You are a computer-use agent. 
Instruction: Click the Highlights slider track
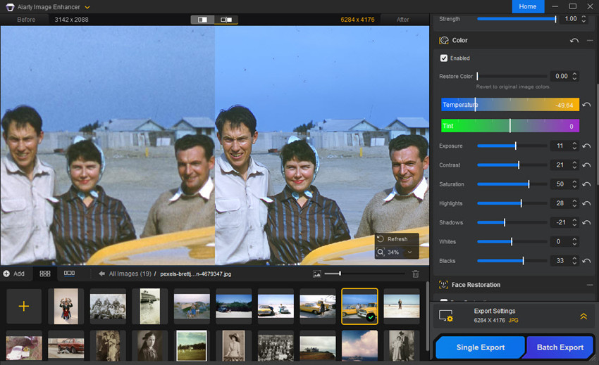pyautogui.click(x=512, y=203)
